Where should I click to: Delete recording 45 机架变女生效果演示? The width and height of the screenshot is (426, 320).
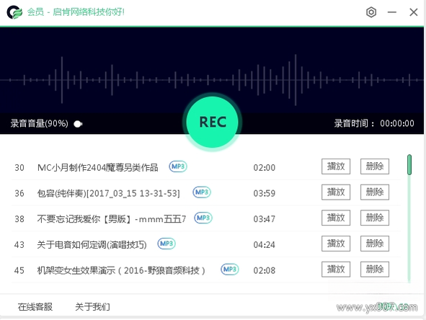(375, 270)
